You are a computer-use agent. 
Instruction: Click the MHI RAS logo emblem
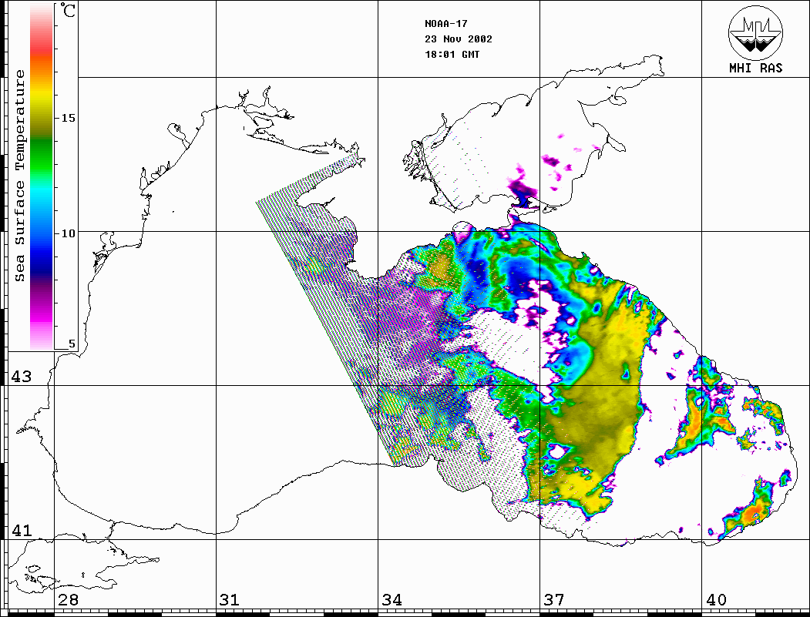tap(756, 32)
